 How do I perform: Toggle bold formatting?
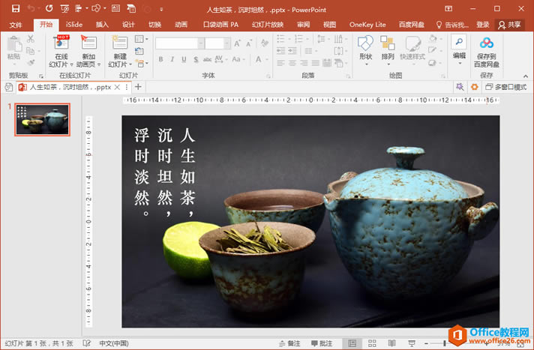point(160,59)
